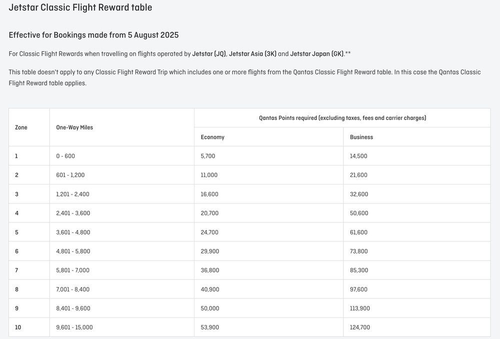Screen dimensions: 500x339
Task: Click zone number '10' in the table
Action: (18, 327)
